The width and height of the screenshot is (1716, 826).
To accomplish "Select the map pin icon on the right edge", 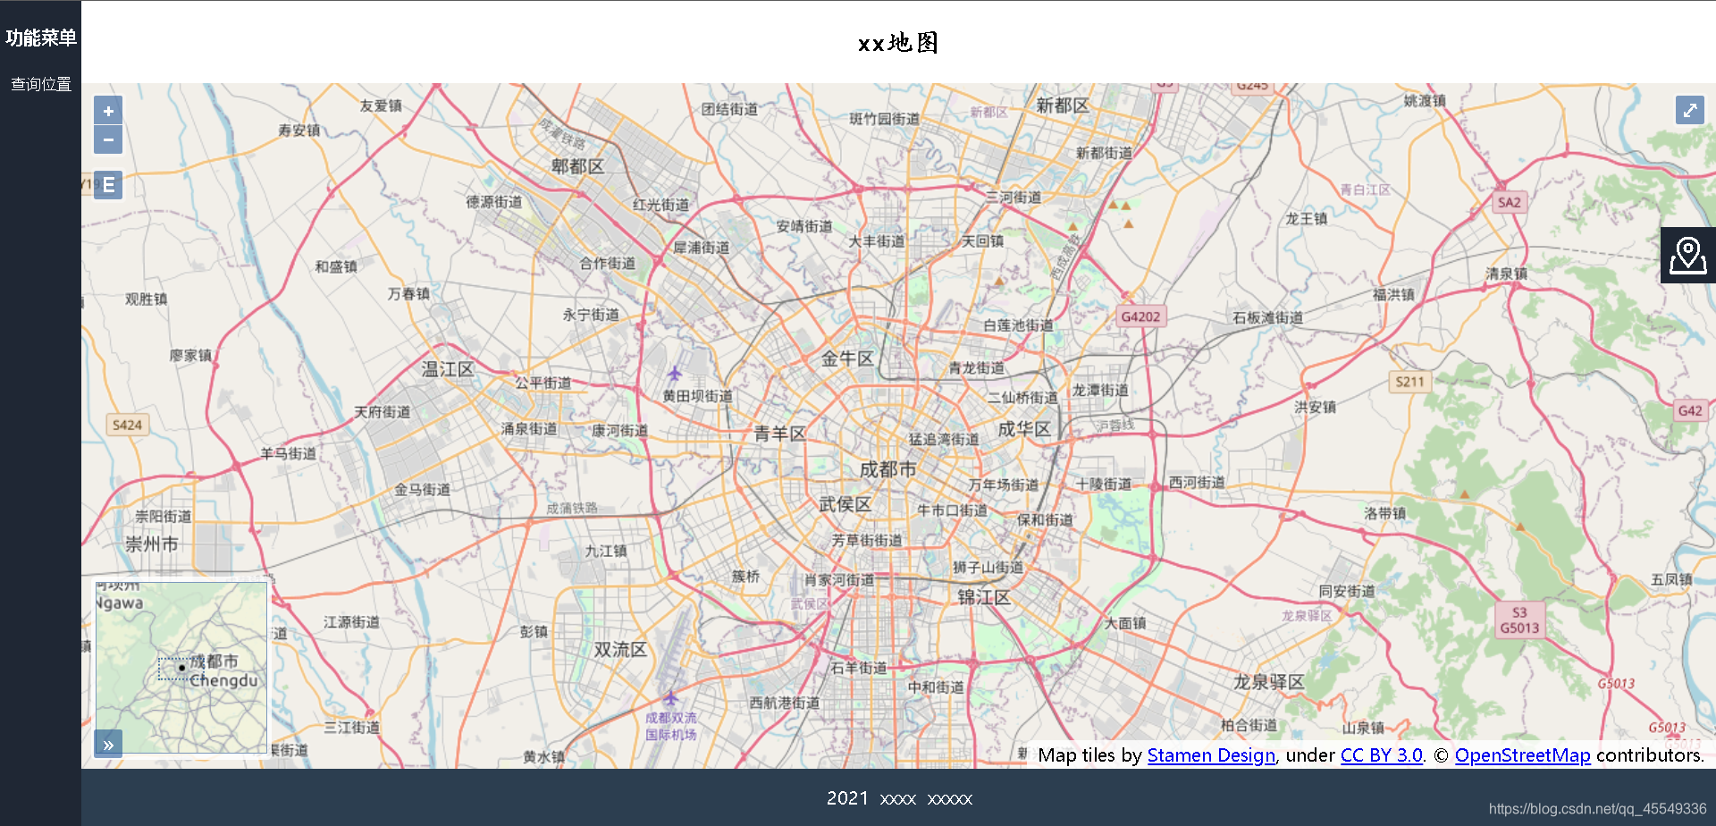I will tap(1687, 254).
